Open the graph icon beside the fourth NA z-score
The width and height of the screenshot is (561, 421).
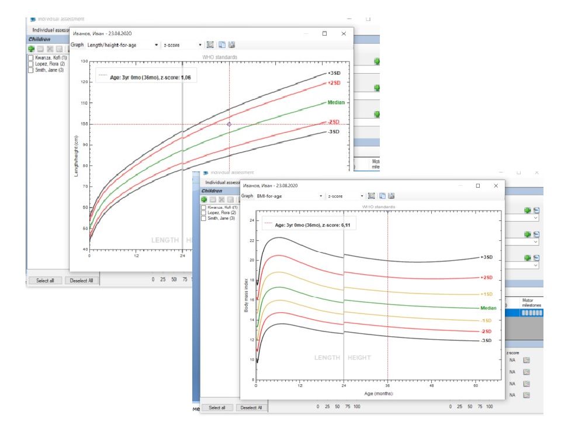pyautogui.click(x=527, y=395)
